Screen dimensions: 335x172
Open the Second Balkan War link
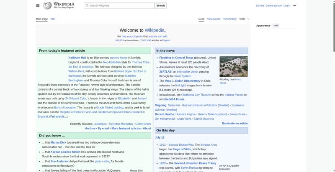pyautogui.click(x=181, y=145)
